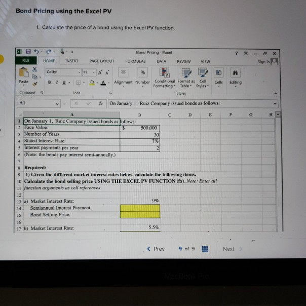Click the touch mode pointer icon

[x=62, y=51]
